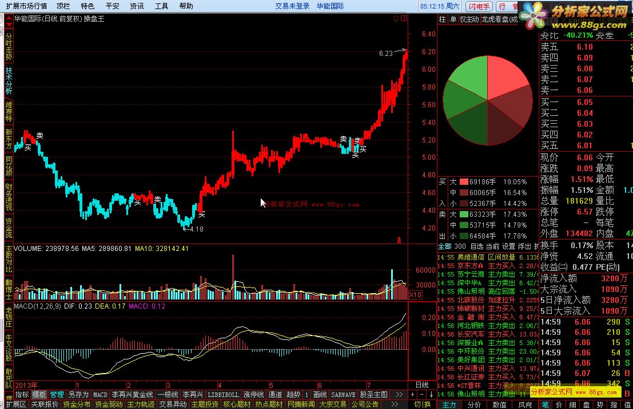Select the 一根线 indicator tab
Image resolution: width=633 pixels, height=409 pixels.
pos(168,395)
